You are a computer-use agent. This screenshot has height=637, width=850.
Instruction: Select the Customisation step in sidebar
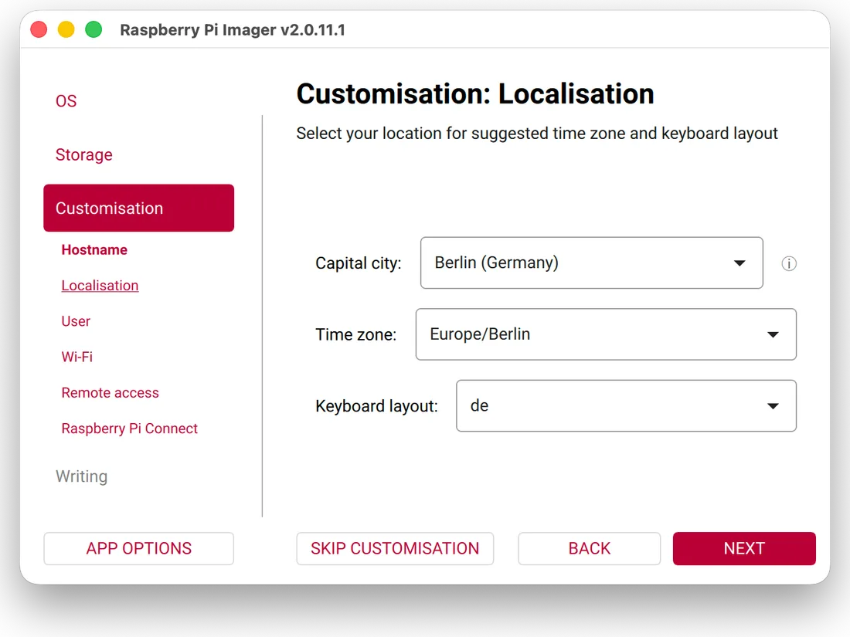click(139, 208)
